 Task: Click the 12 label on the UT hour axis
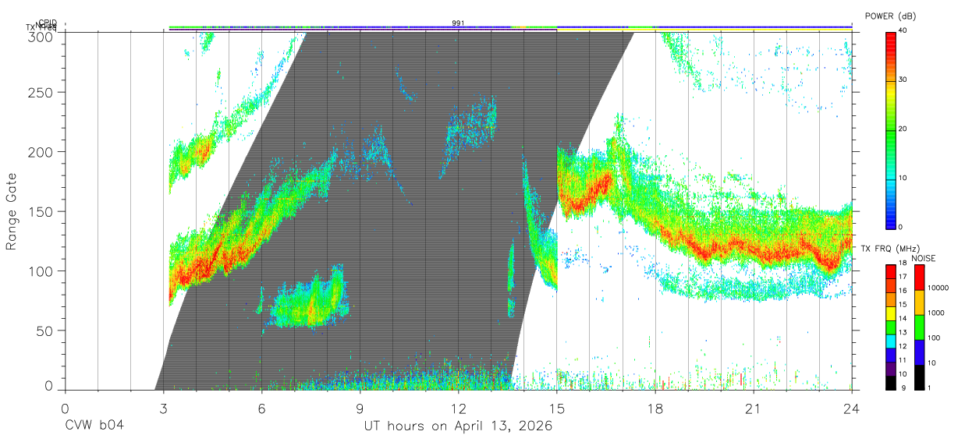pos(459,408)
